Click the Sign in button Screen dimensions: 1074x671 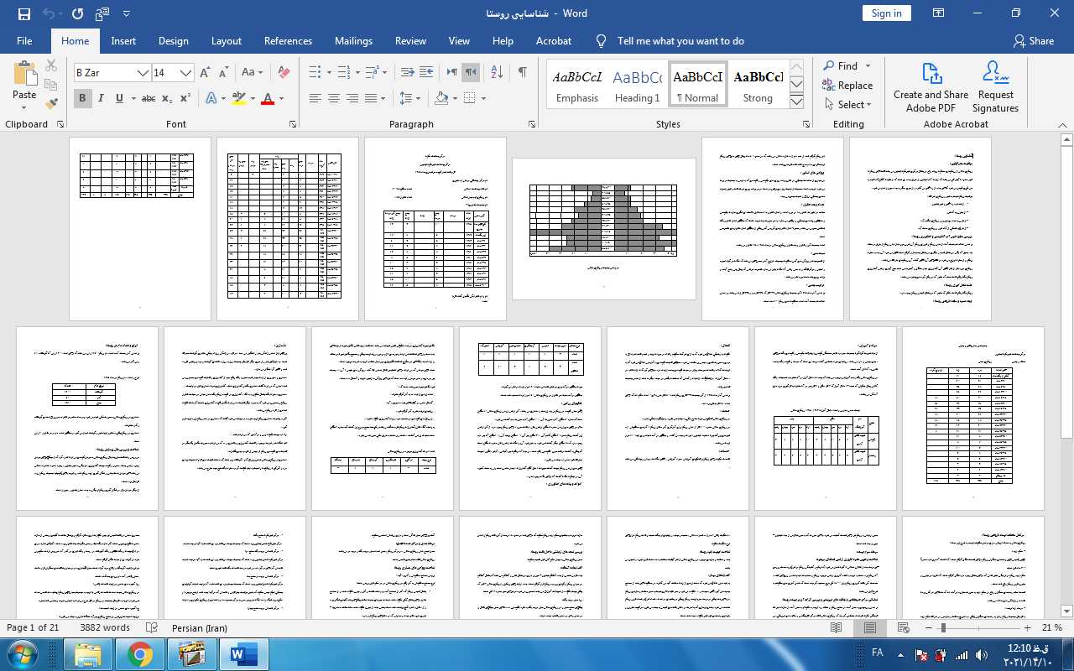(x=886, y=13)
